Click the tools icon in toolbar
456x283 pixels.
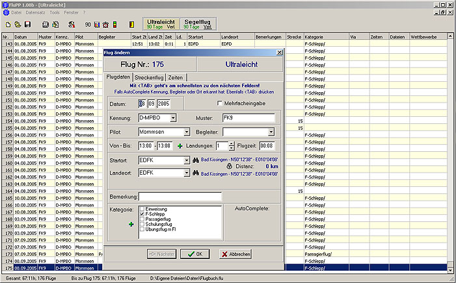(72, 25)
